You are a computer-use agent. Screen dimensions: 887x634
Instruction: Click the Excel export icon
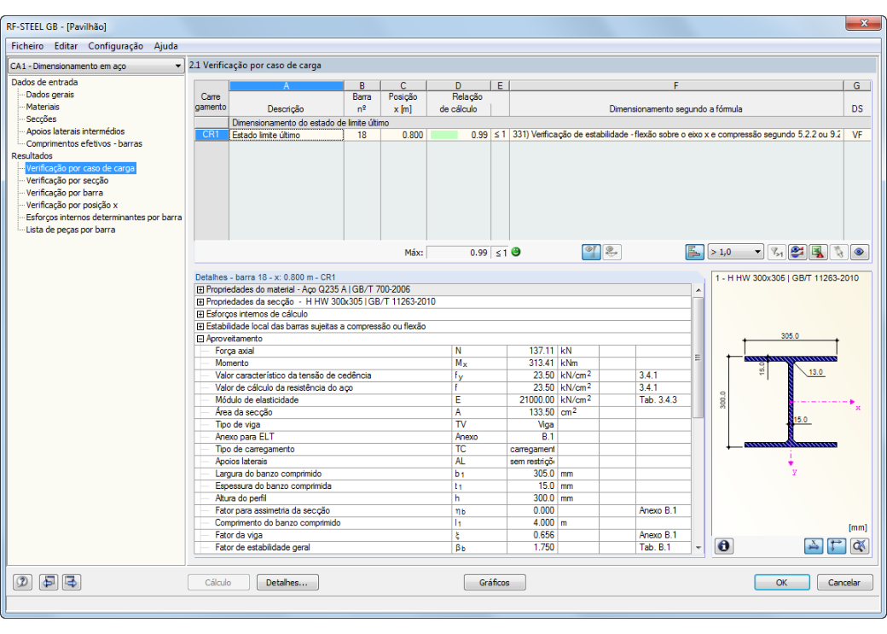click(818, 252)
